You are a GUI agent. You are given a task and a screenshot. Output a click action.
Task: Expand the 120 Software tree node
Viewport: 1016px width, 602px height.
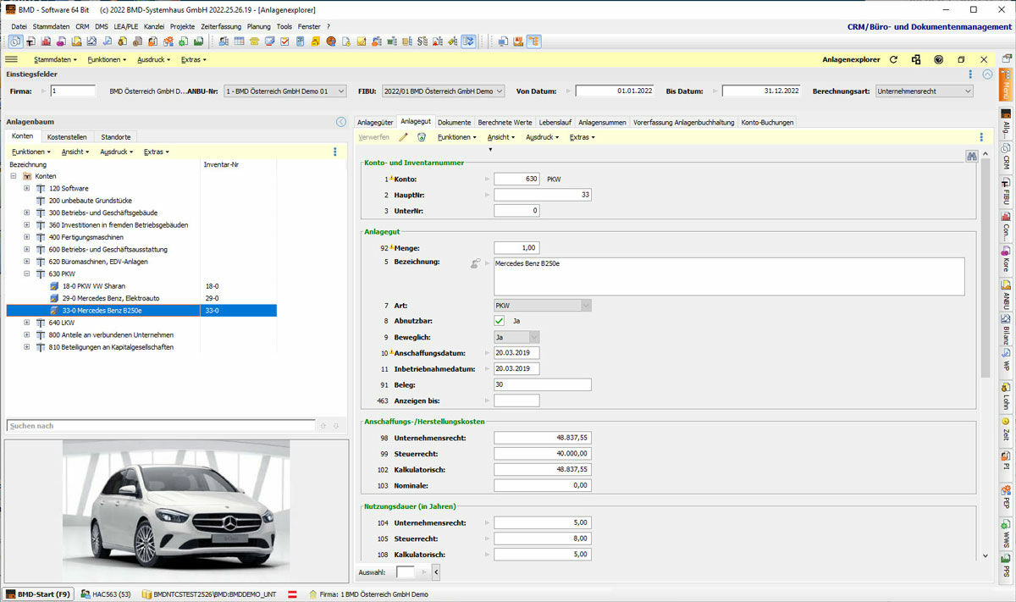click(27, 189)
